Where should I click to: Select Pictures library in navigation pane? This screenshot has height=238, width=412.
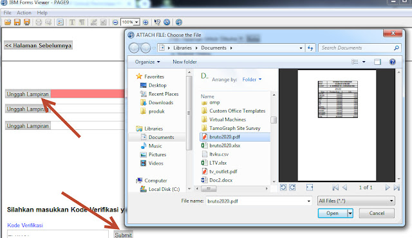point(157,154)
